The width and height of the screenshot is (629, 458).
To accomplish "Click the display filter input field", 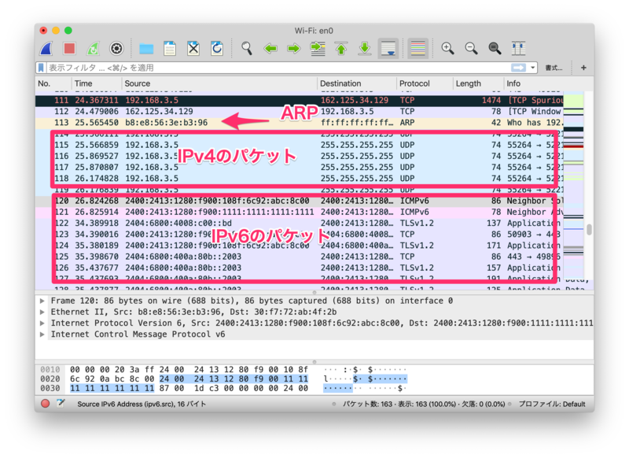I will point(277,68).
